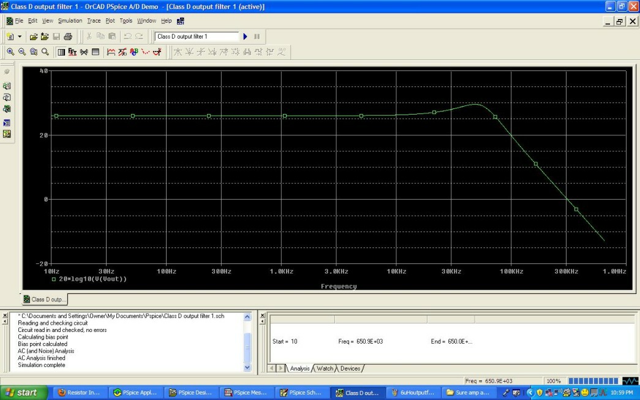Click the first green sidebar view icon
The height and width of the screenshot is (400, 640).
[7, 86]
